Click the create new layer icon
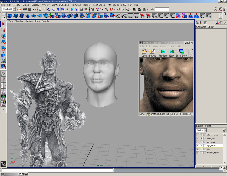Screen dimensions: 227x176 pos(224,130)
